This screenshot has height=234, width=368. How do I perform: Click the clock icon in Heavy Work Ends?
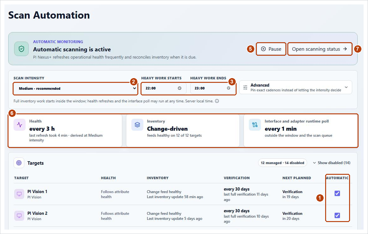(229, 88)
